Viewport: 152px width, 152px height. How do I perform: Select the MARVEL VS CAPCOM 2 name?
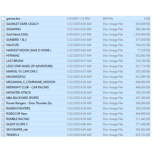pyautogui.click(x=22, y=71)
